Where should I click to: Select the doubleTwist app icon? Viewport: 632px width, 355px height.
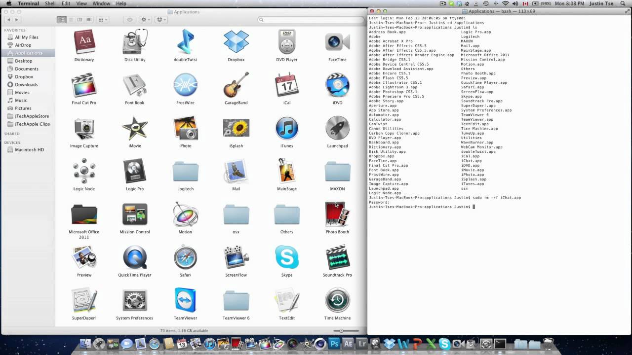pos(186,42)
